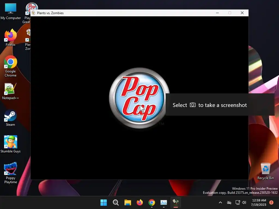Launch Firefox from the desktop shortcut
This screenshot has height=209, width=279.
(x=11, y=38)
